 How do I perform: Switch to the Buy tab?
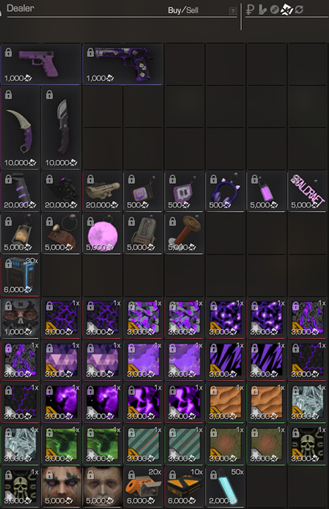click(x=174, y=10)
